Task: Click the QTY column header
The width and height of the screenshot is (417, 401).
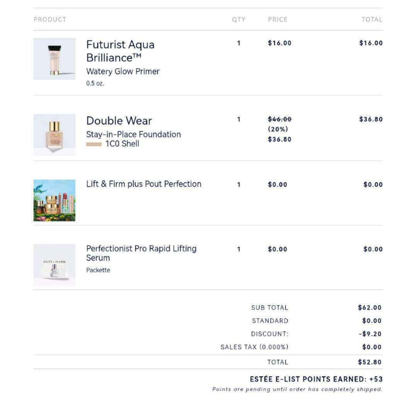Action: (239, 19)
